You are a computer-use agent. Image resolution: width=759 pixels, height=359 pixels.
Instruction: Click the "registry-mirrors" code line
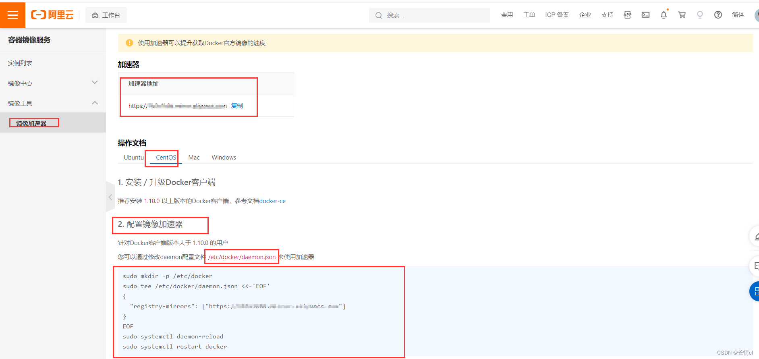click(238, 306)
